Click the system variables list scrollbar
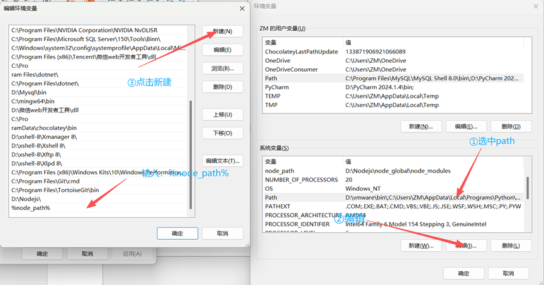 tap(528, 188)
